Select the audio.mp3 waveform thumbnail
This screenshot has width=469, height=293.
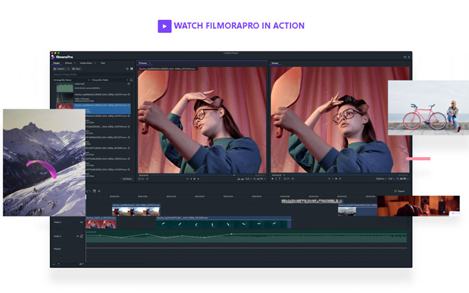click(65, 87)
